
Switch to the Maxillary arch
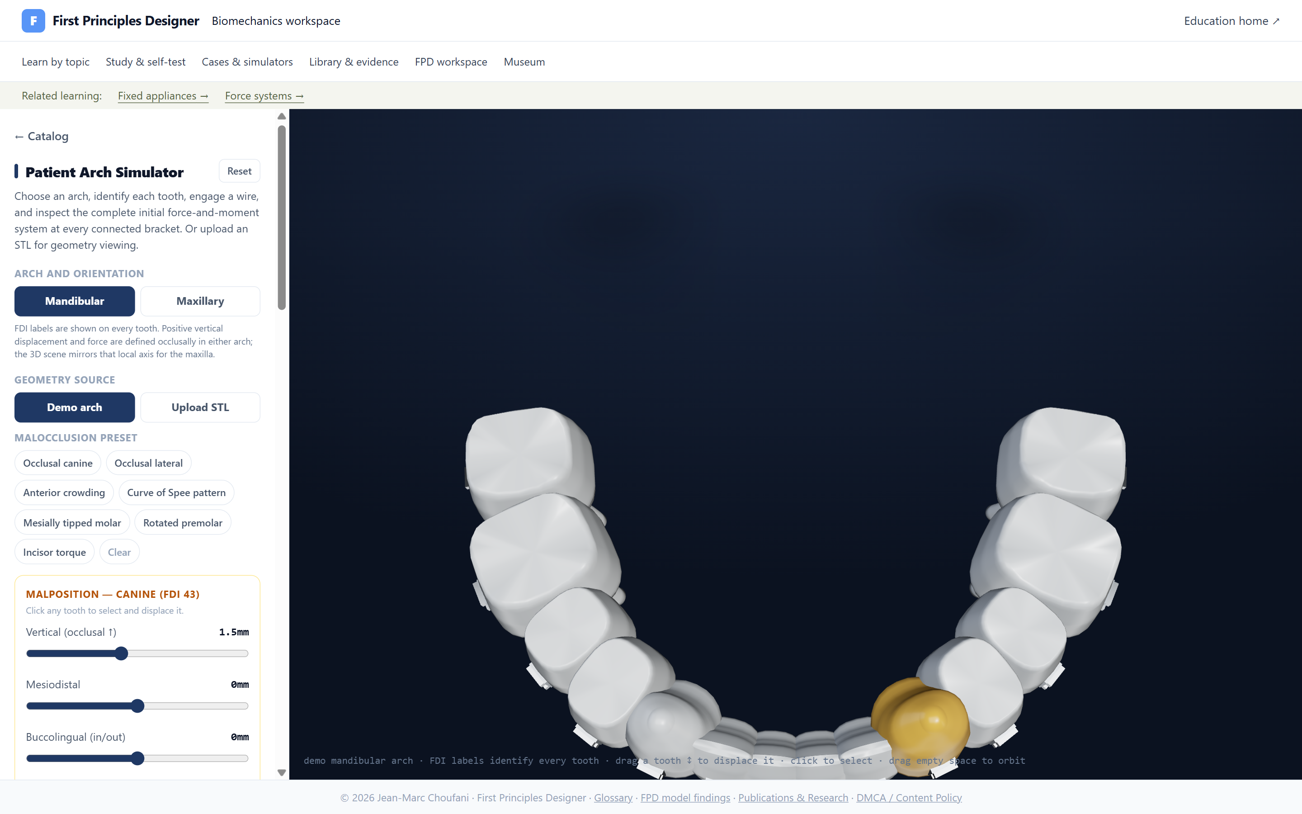pyautogui.click(x=200, y=301)
